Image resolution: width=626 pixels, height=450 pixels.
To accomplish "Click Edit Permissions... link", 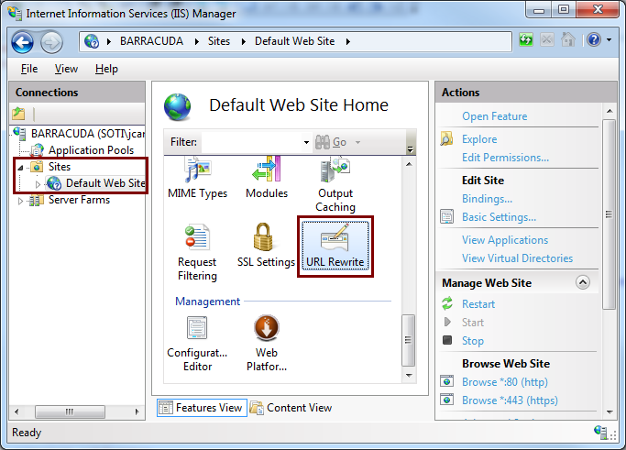I will (505, 158).
